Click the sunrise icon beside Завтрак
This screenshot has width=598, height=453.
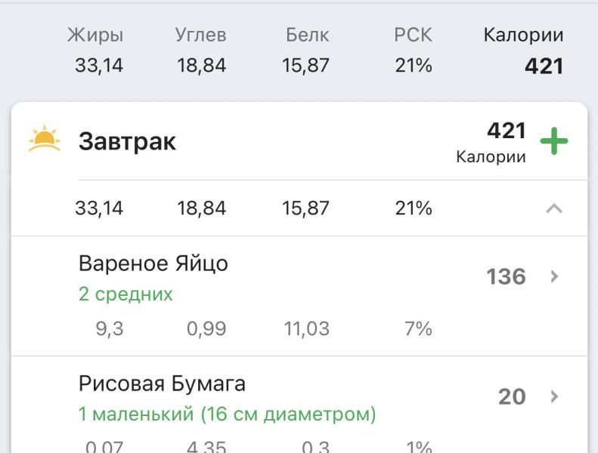[45, 140]
